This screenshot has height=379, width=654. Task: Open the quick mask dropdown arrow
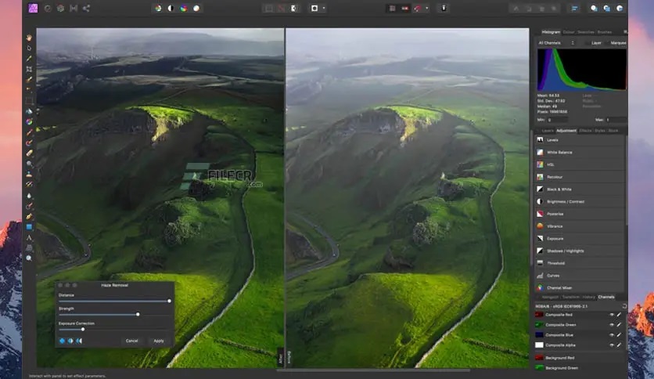click(x=324, y=9)
